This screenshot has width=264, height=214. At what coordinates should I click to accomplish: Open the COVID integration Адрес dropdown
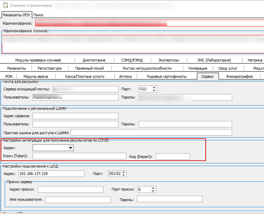(70, 148)
